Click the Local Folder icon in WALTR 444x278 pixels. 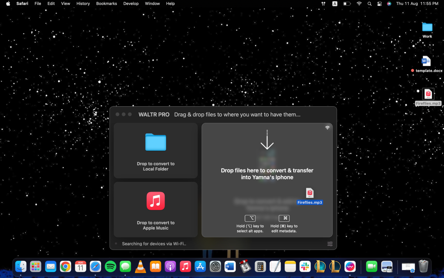[x=156, y=142]
